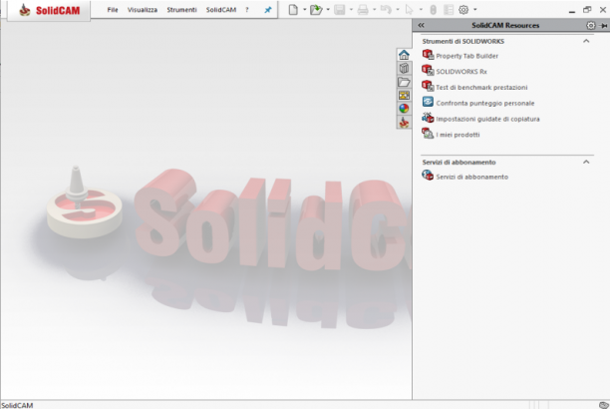This screenshot has width=610, height=409.
Task: Open the Resources home tab
Action: click(404, 55)
